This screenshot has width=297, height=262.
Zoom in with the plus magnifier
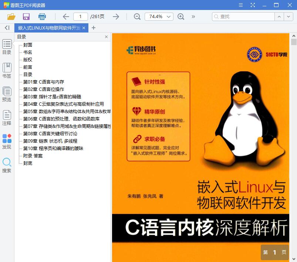181,17
